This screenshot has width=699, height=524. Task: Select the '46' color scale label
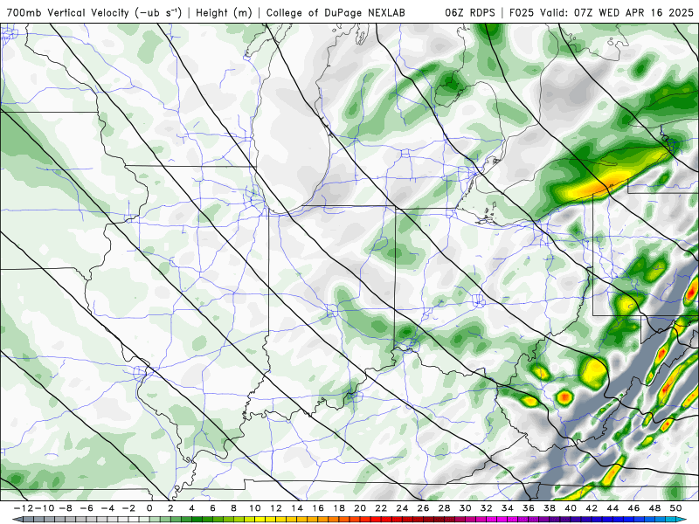coord(634,508)
